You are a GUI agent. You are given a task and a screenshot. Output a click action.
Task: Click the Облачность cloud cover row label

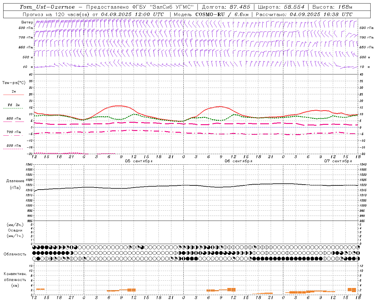(x=15, y=254)
